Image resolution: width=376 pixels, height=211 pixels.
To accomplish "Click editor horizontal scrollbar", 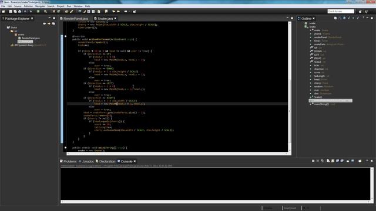I will point(177,154).
